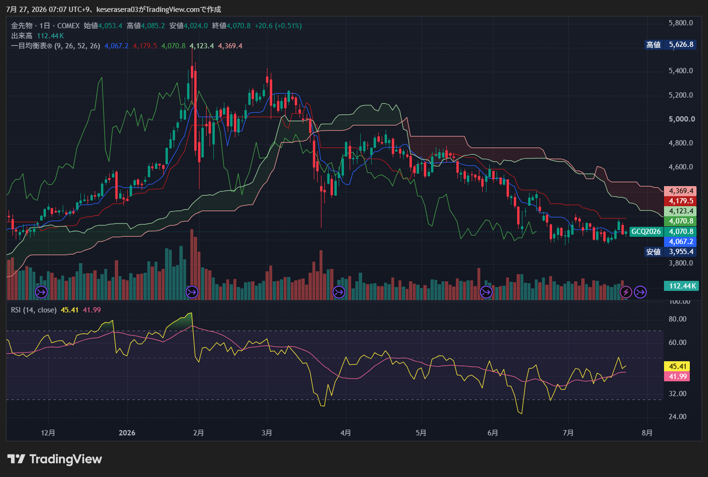Click the 32.00 RSI scale label
The width and height of the screenshot is (708, 477).
coord(678,393)
